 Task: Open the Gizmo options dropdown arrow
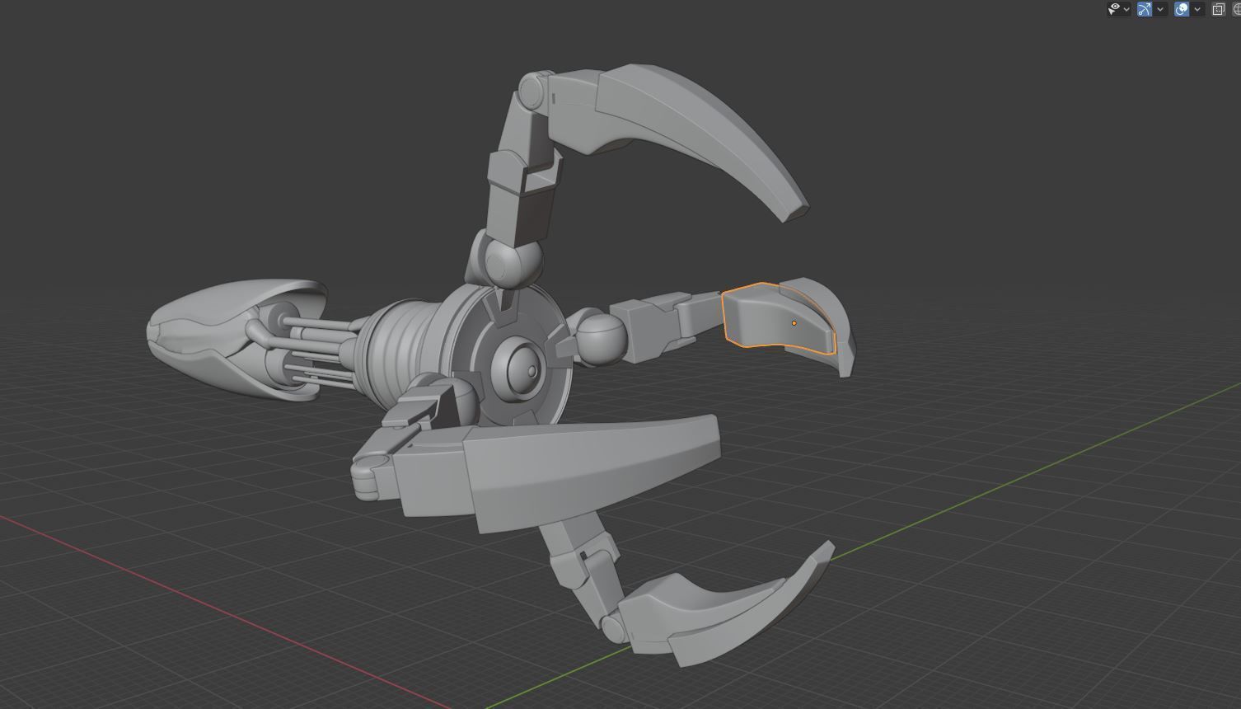[x=1160, y=9]
